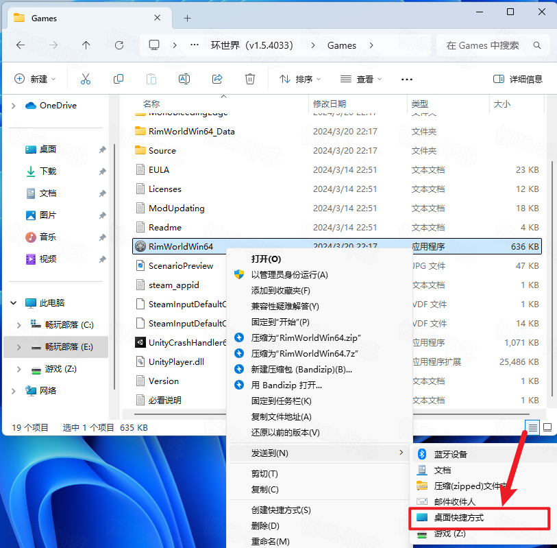Click the Delete trash icon
This screenshot has height=548, width=557.
[x=250, y=79]
